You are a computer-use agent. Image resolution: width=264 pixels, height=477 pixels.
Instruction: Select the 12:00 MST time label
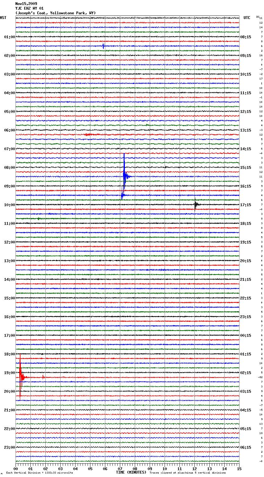pos(10,242)
